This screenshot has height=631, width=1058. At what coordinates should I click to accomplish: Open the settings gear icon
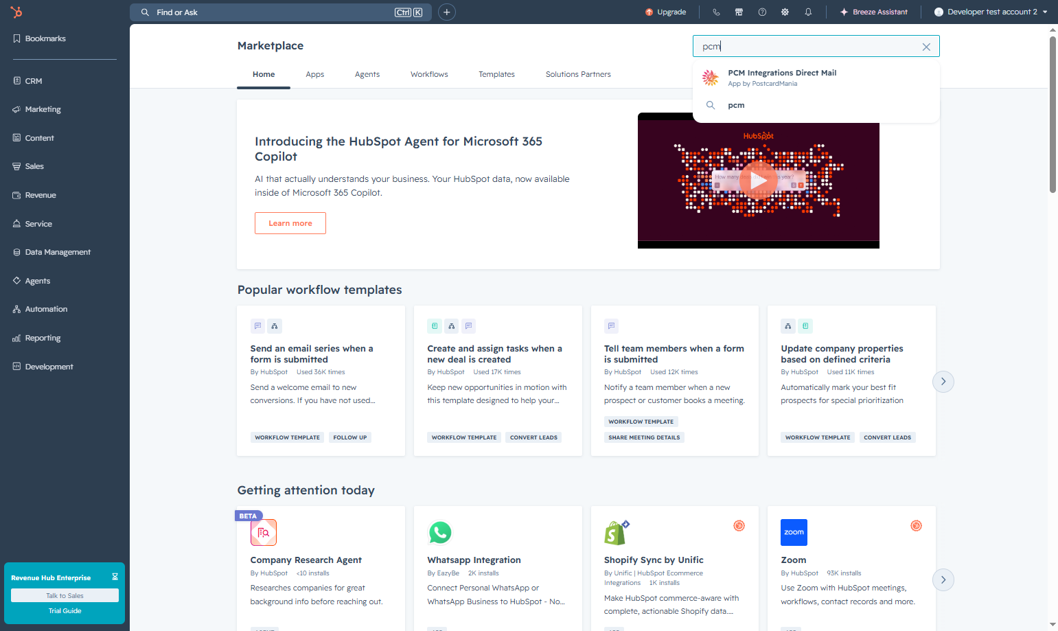coord(785,12)
